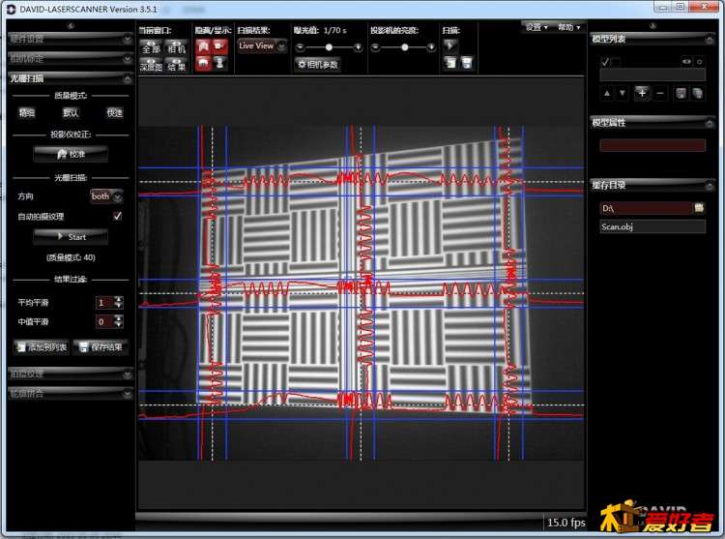Screen dimensions: 725x539
Task: Move model down with triangle arrow
Action: click(623, 94)
